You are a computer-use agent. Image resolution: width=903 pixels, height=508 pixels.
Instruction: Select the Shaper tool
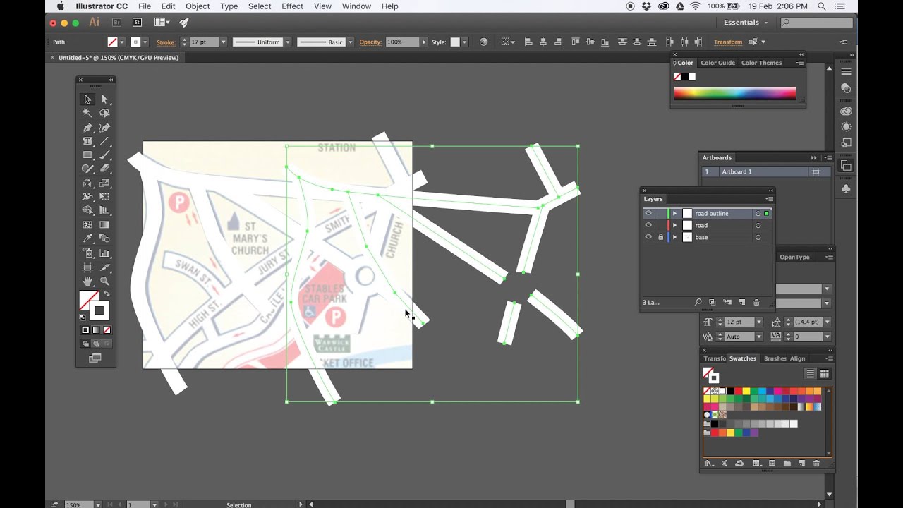pyautogui.click(x=87, y=169)
